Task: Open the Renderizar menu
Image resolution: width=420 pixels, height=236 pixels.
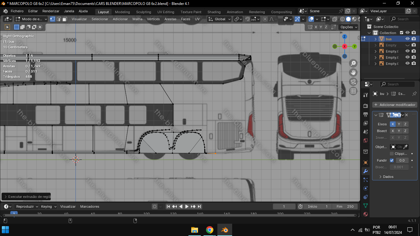Action: pos(51,11)
